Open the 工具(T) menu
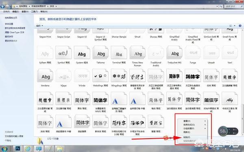This screenshot has height=152, width=244. tap(35, 12)
